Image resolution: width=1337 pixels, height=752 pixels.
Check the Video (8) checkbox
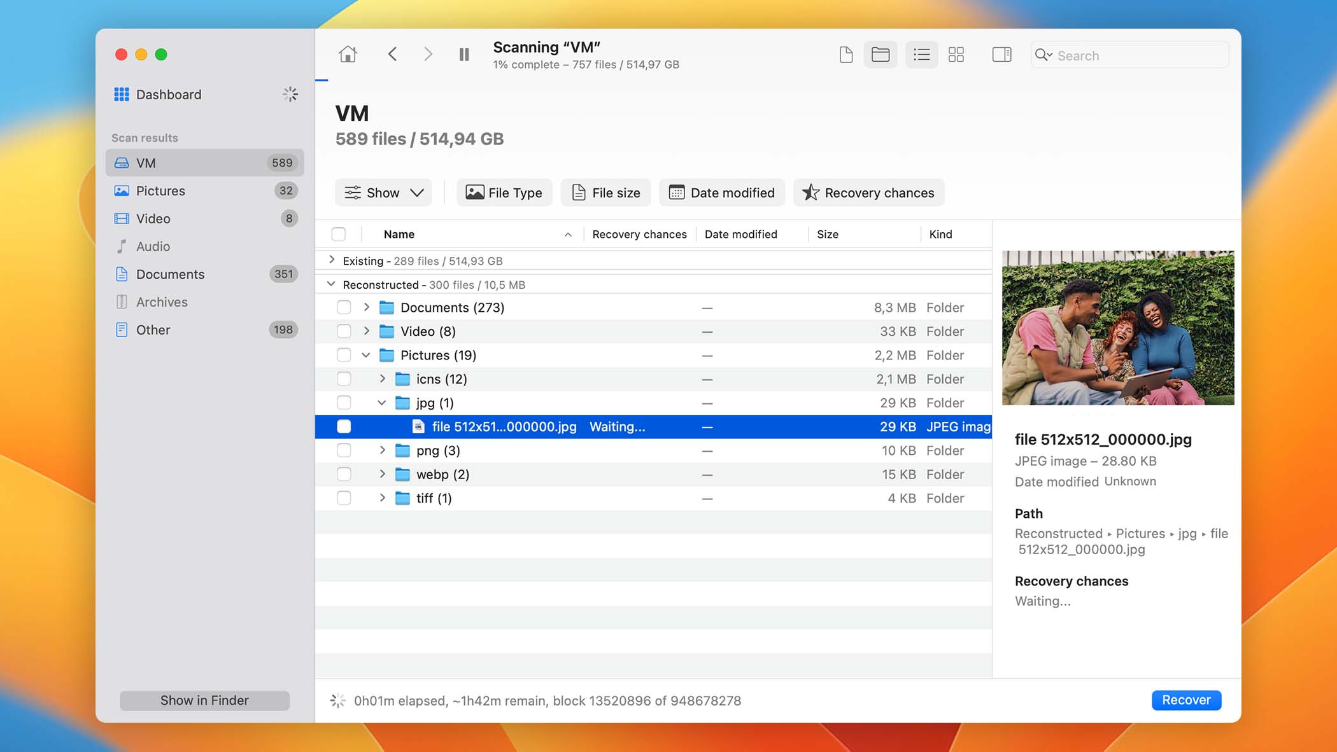(x=344, y=331)
